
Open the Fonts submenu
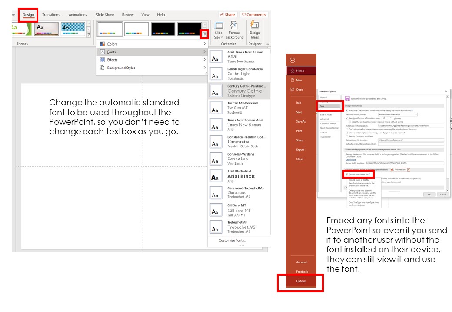(x=152, y=52)
